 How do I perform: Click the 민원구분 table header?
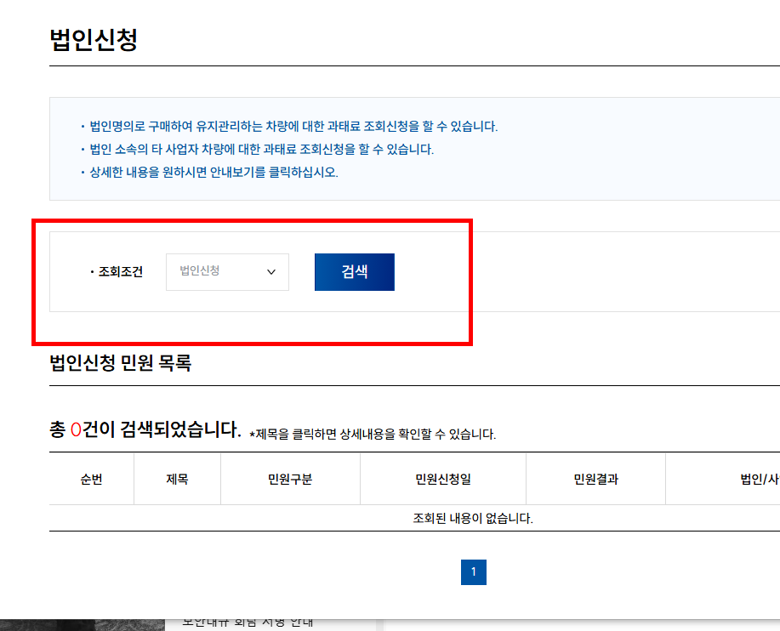click(290, 479)
